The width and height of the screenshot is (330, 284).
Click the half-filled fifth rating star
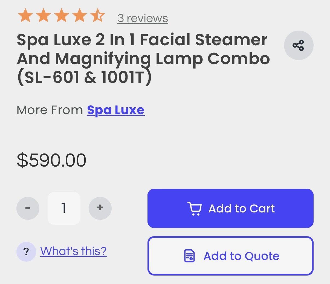click(98, 15)
